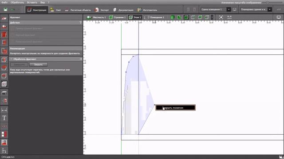This screenshot has width=284, height=159.
Task: Select the Местность 1 view tab
Action: point(96,17)
